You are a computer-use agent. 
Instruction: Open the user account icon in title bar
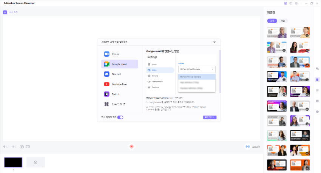pos(286,3)
